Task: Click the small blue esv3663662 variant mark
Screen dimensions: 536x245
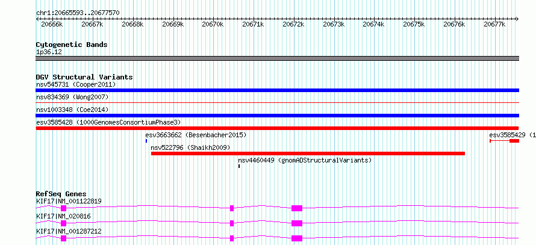Action: pyautogui.click(x=146, y=141)
